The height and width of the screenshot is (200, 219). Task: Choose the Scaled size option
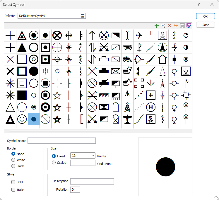(x=54, y=163)
